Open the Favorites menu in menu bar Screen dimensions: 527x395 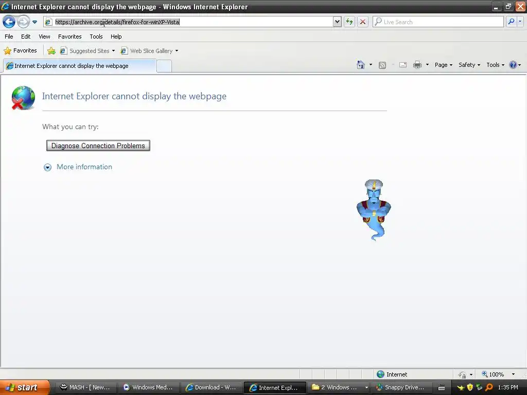(x=69, y=37)
